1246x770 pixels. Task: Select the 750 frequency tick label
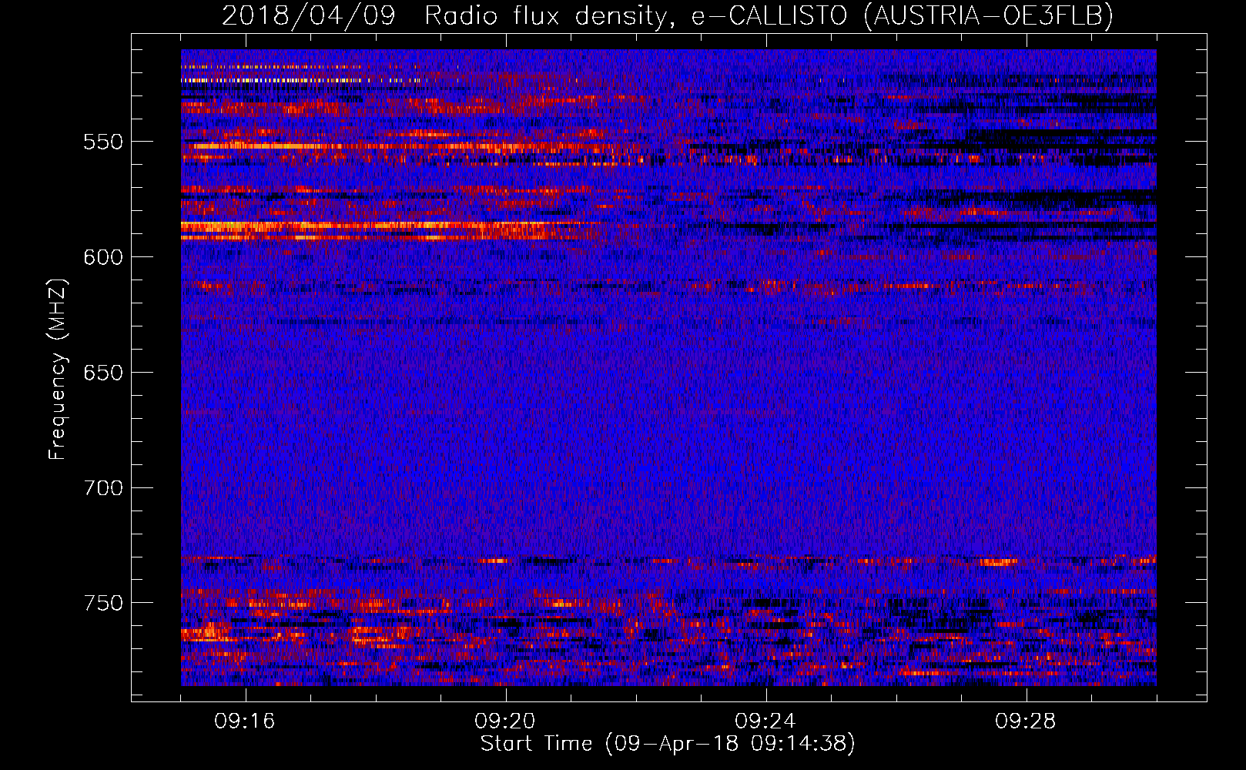click(103, 603)
